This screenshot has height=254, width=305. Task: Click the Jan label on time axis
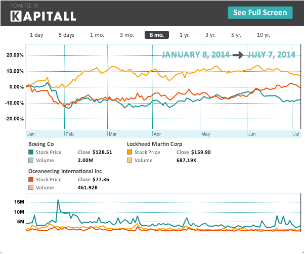(31, 134)
